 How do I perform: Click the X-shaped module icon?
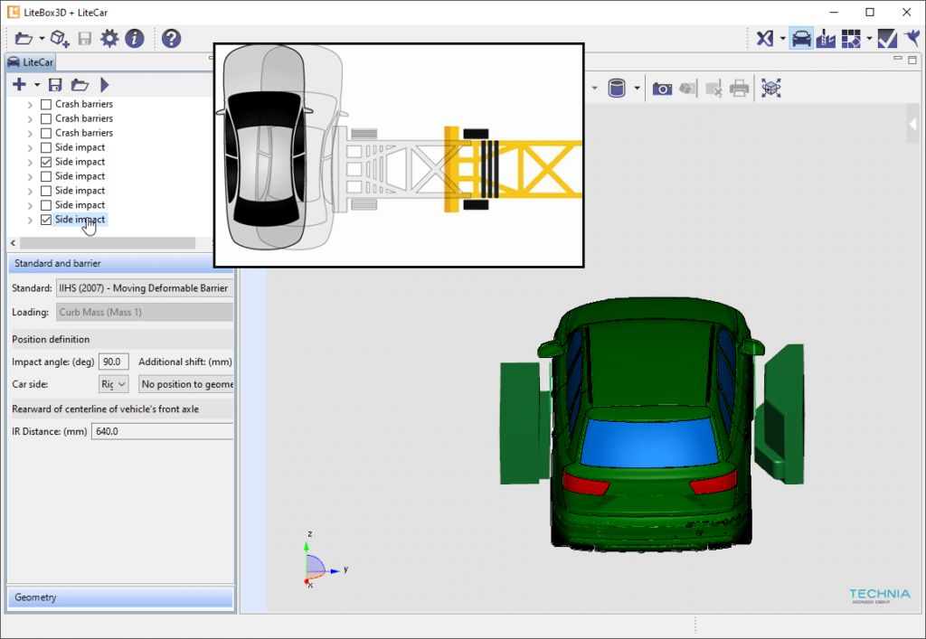(765, 39)
